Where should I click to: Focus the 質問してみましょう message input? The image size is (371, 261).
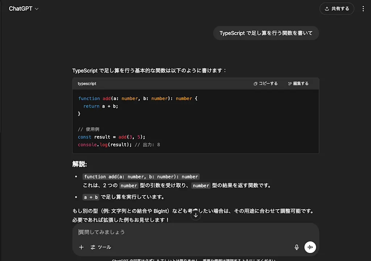tap(195, 232)
